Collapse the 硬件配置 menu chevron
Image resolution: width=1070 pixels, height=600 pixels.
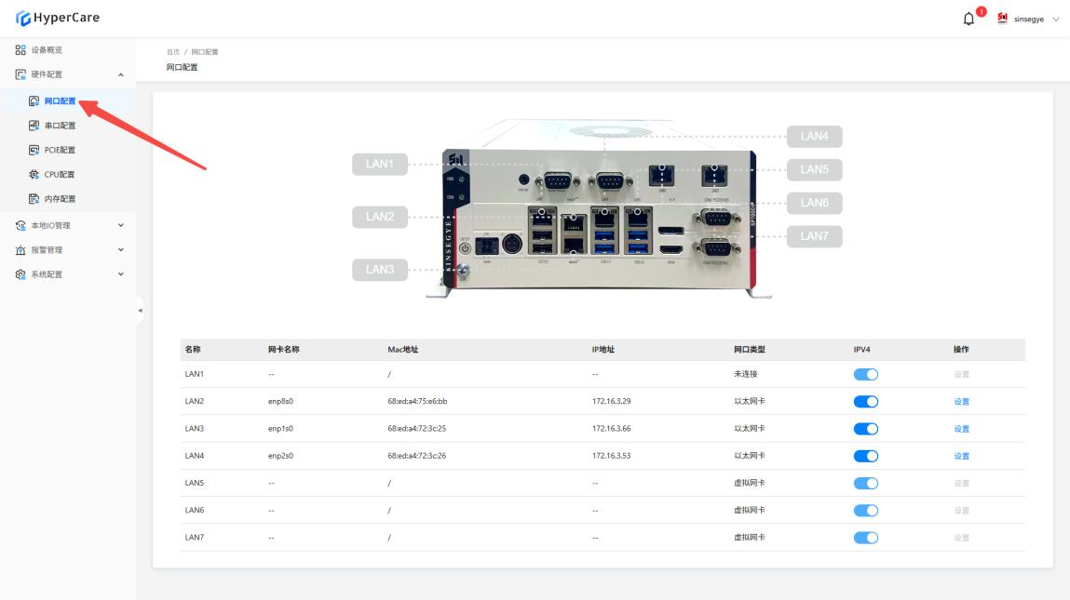[121, 74]
